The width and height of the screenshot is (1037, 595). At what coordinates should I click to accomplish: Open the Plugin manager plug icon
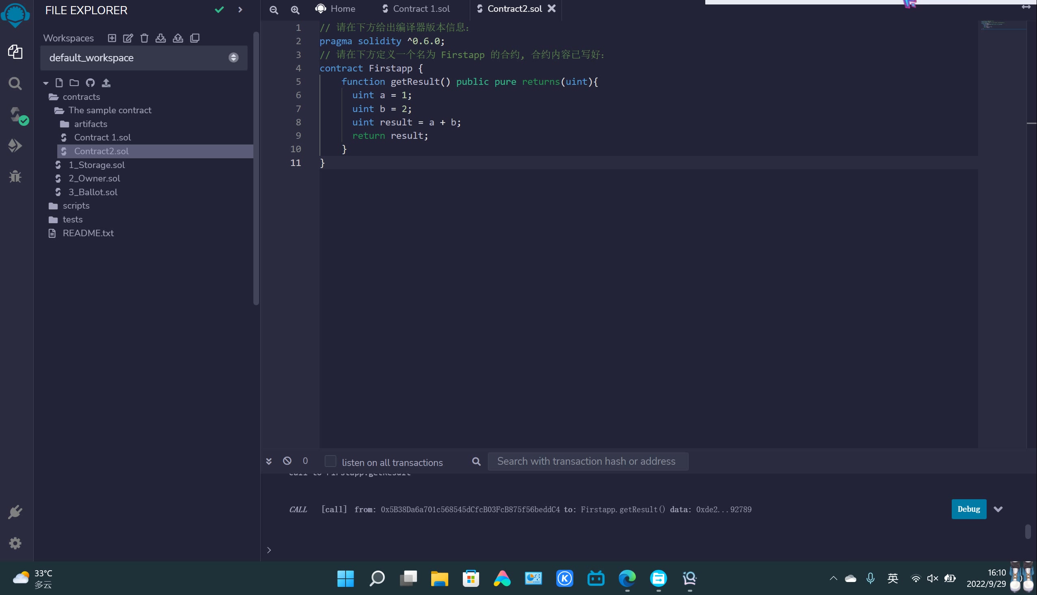click(15, 512)
